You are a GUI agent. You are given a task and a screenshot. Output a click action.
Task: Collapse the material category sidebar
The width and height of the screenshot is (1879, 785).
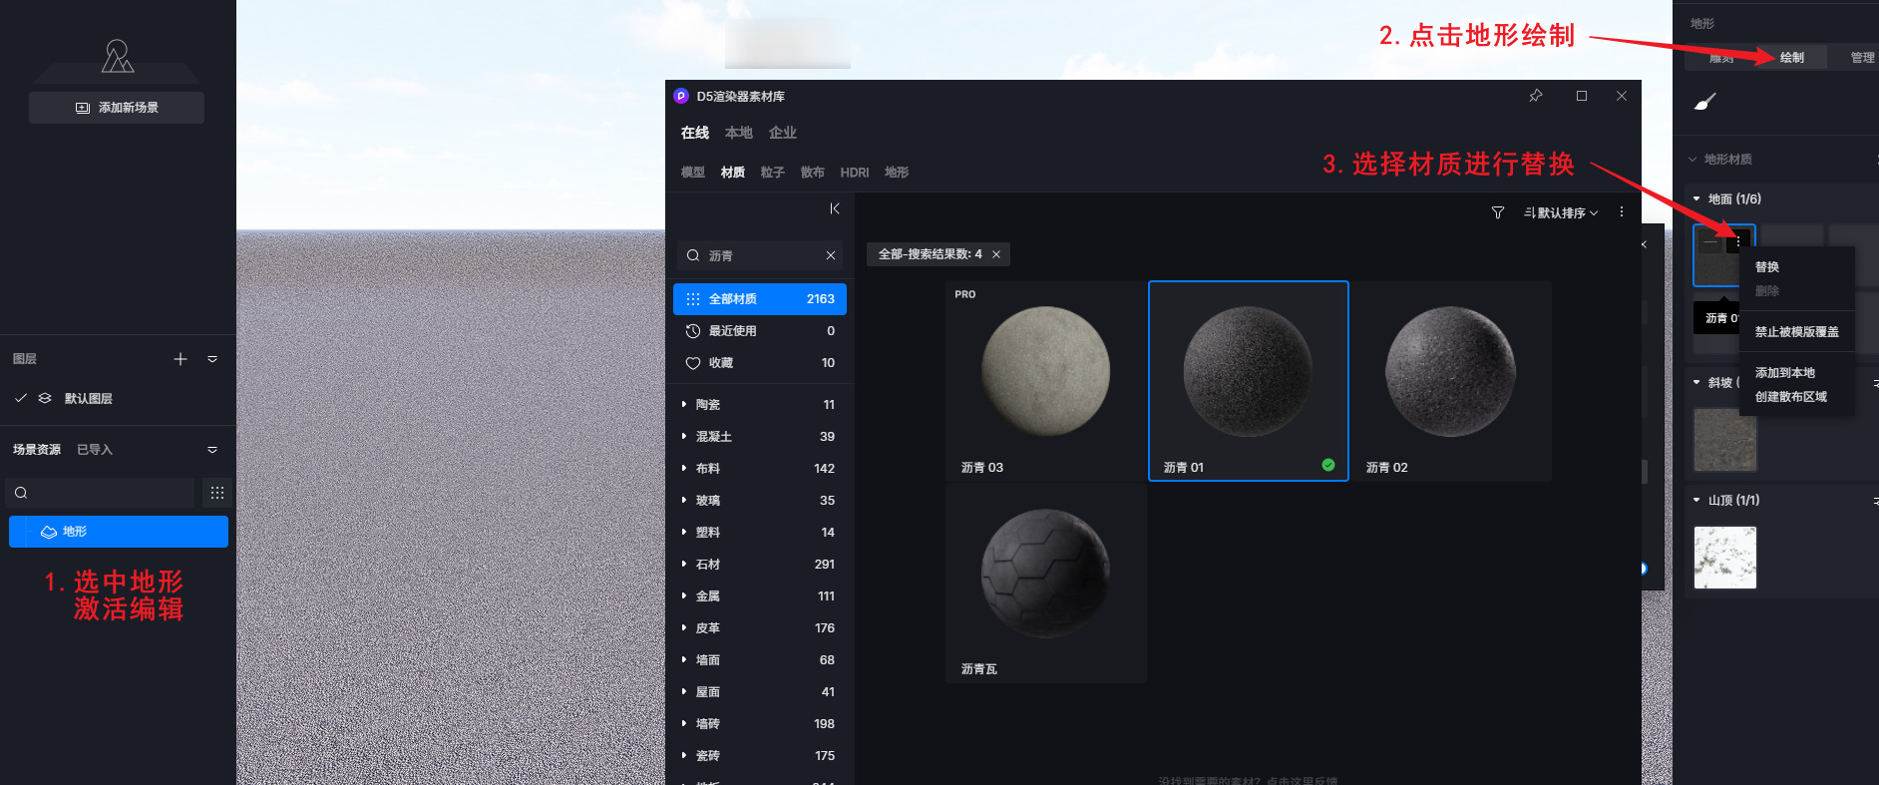pos(835,208)
